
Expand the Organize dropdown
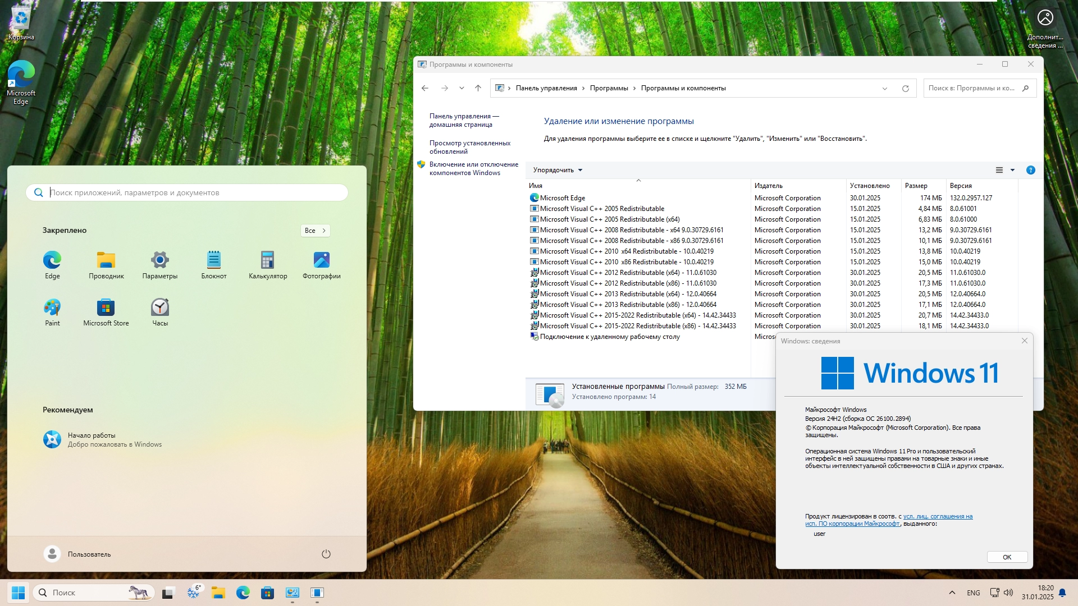[558, 170]
